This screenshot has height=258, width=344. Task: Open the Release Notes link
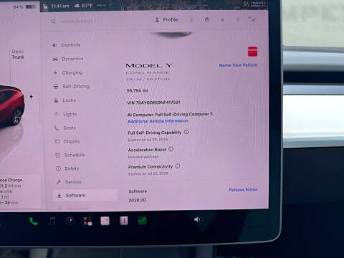pyautogui.click(x=243, y=189)
